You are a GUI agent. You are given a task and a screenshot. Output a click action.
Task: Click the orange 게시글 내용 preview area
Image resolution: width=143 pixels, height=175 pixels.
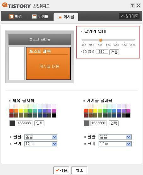click(x=48, y=63)
